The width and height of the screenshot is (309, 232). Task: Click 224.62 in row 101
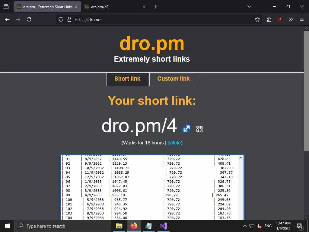click(x=224, y=205)
